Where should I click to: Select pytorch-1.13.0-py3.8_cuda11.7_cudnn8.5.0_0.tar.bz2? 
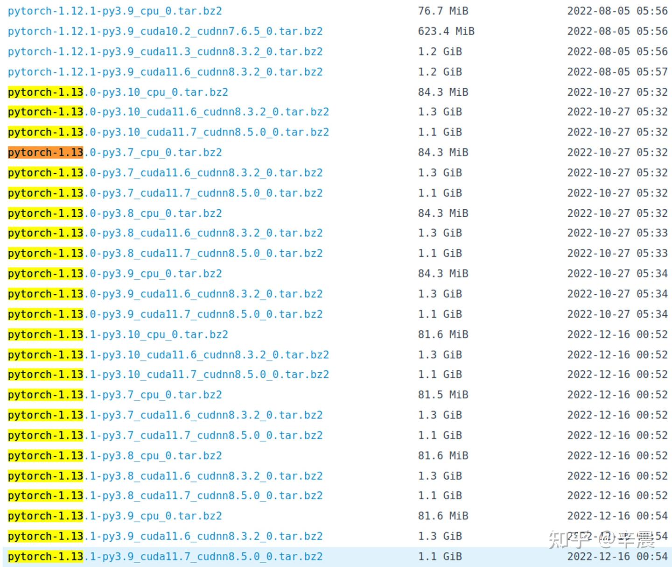pyautogui.click(x=165, y=254)
